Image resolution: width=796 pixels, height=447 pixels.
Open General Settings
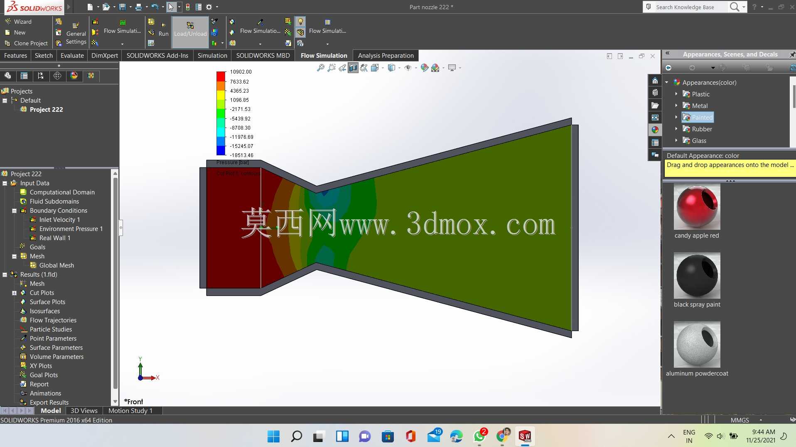tap(76, 34)
